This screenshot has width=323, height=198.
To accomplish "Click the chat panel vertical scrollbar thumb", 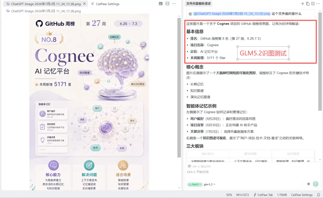I will tap(320, 61).
